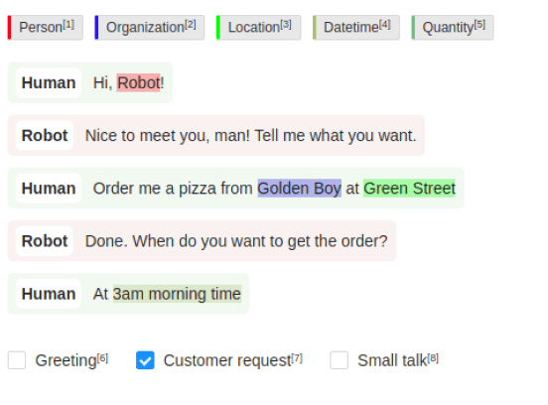Select the Organization label tag
Image resolution: width=548 pixels, height=405 pixels.
tap(150, 27)
